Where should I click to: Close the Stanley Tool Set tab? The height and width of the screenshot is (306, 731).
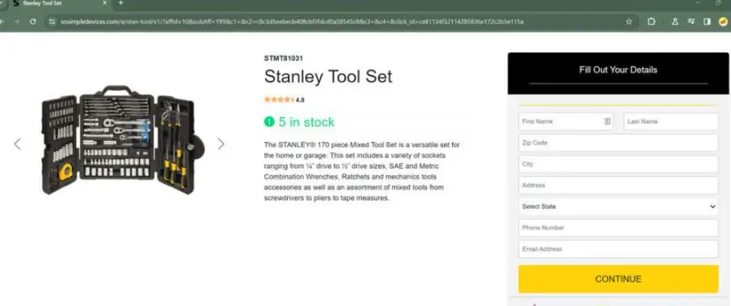click(x=105, y=2)
